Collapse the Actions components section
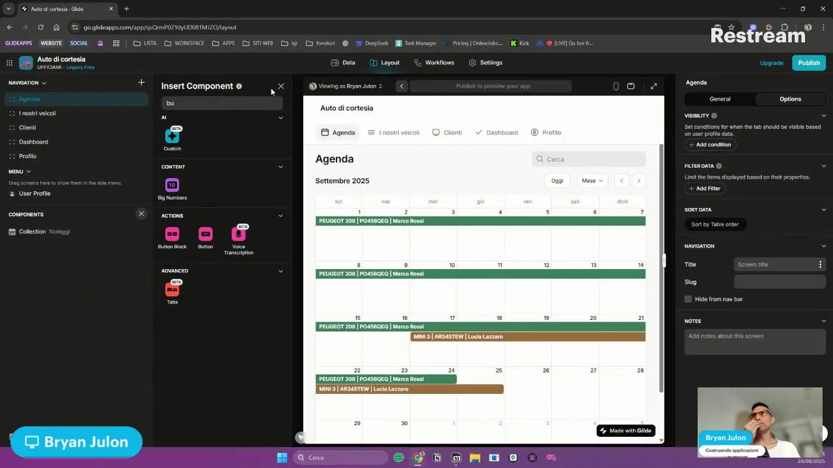833x468 pixels. click(280, 216)
